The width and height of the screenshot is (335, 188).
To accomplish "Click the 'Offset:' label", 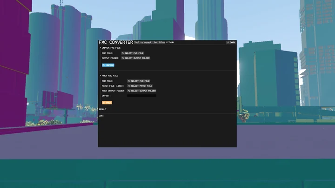I will click(106, 96).
